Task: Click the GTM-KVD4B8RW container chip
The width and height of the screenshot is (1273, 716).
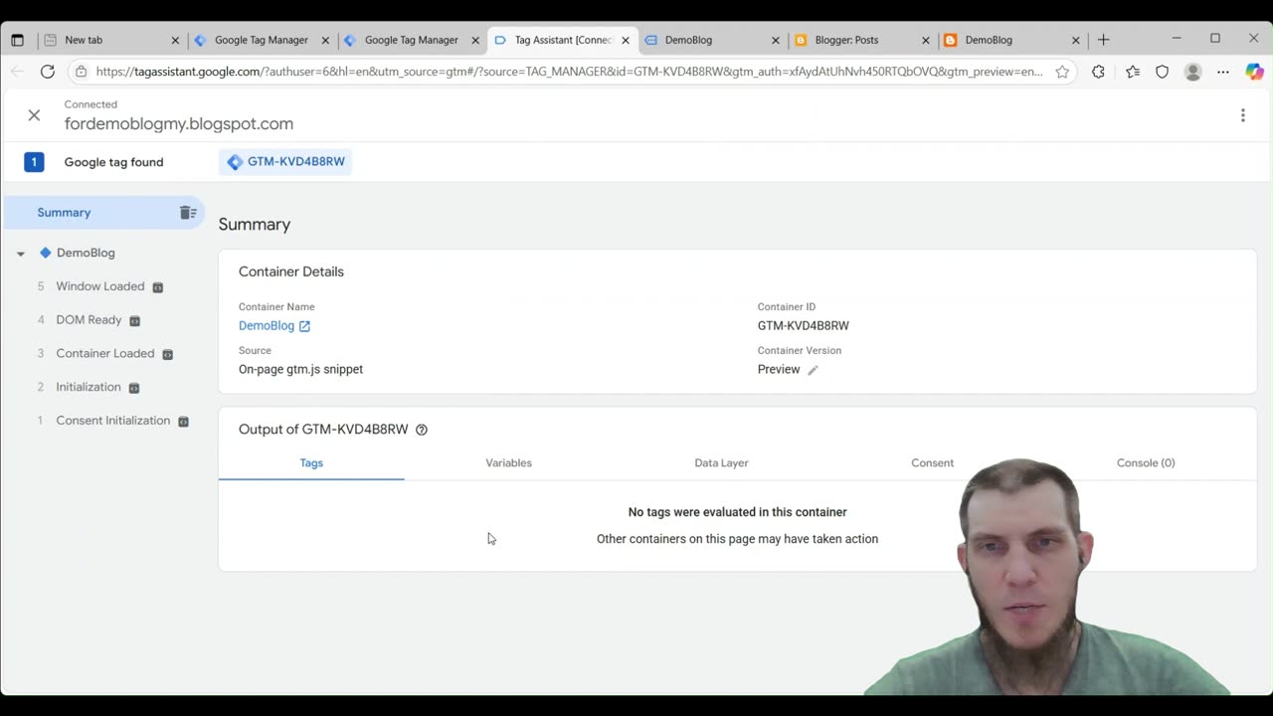Action: point(285,162)
